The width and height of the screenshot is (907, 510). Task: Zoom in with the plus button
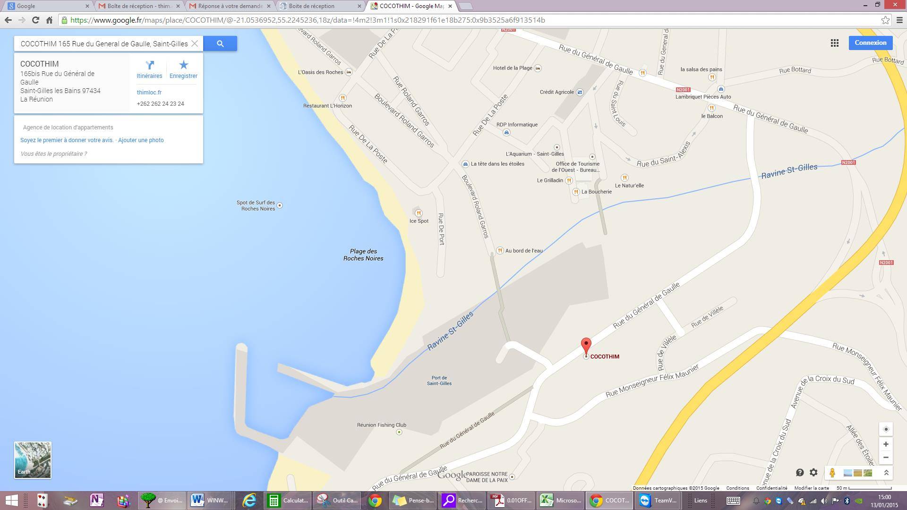point(886,444)
